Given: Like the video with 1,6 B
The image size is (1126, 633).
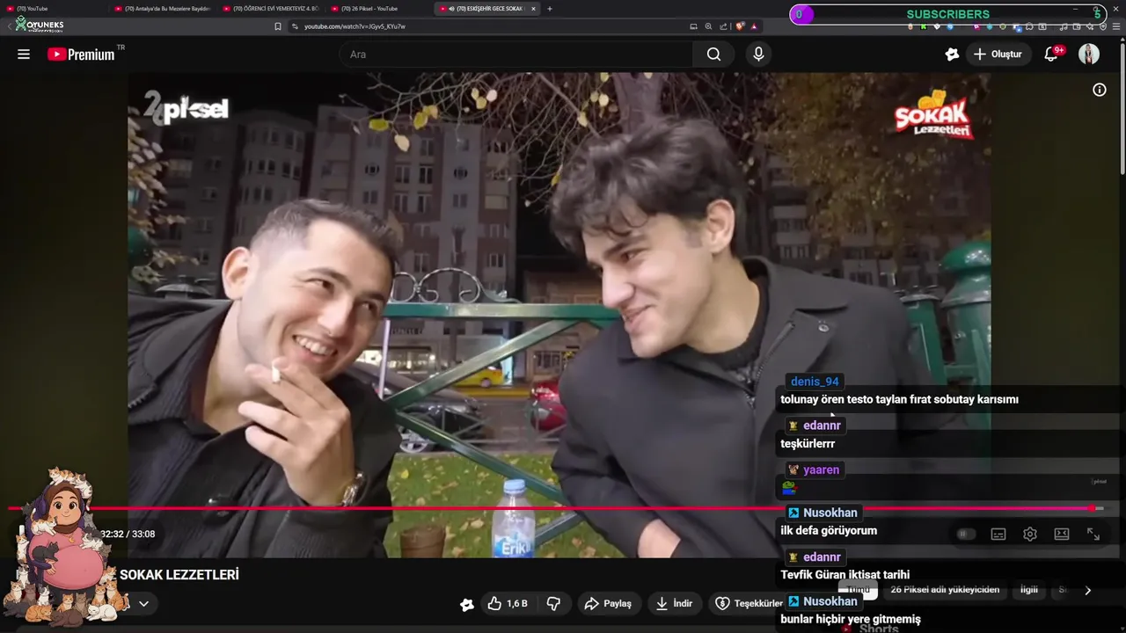Looking at the screenshot, I should (508, 603).
